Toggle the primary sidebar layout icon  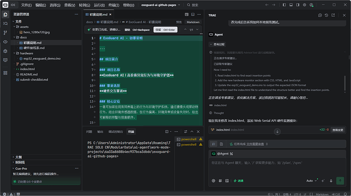pos(284,5)
